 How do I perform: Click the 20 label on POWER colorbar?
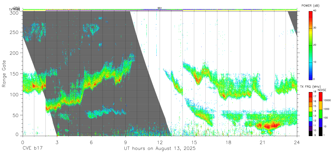coord(315,45)
